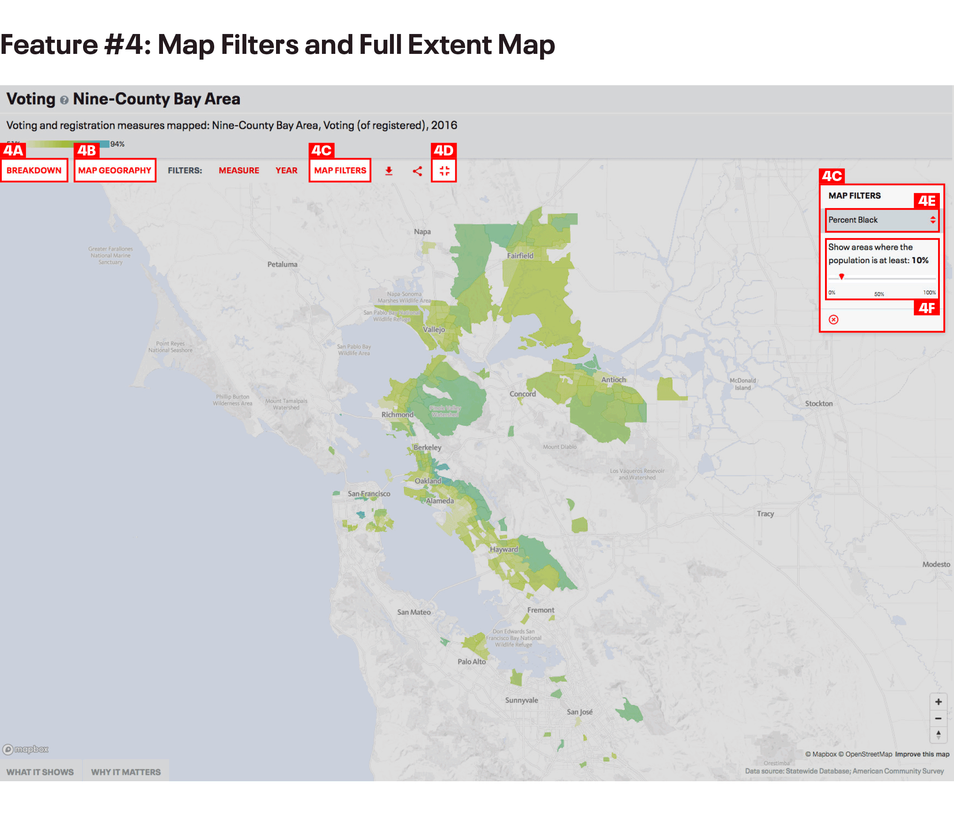This screenshot has width=954, height=813.
Task: Open the WHY IT MATTERS tab
Action: pos(126,771)
